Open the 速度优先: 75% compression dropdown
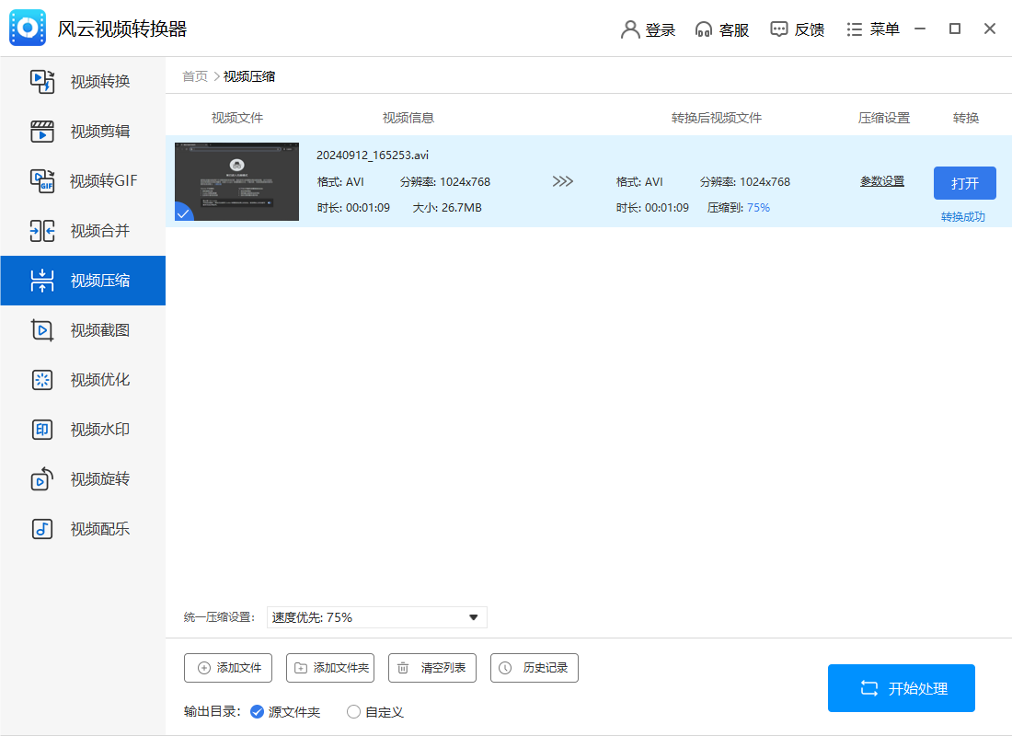The image size is (1012, 736). coord(375,616)
